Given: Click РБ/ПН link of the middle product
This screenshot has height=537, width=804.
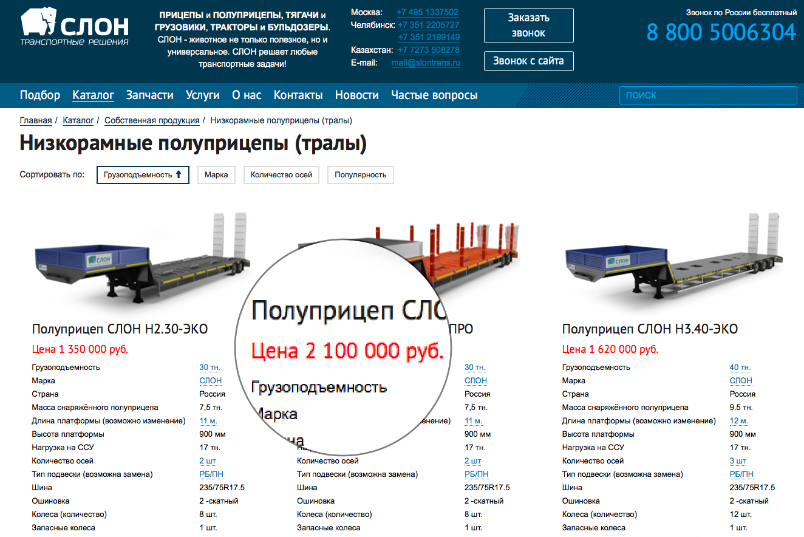Looking at the screenshot, I should [477, 474].
